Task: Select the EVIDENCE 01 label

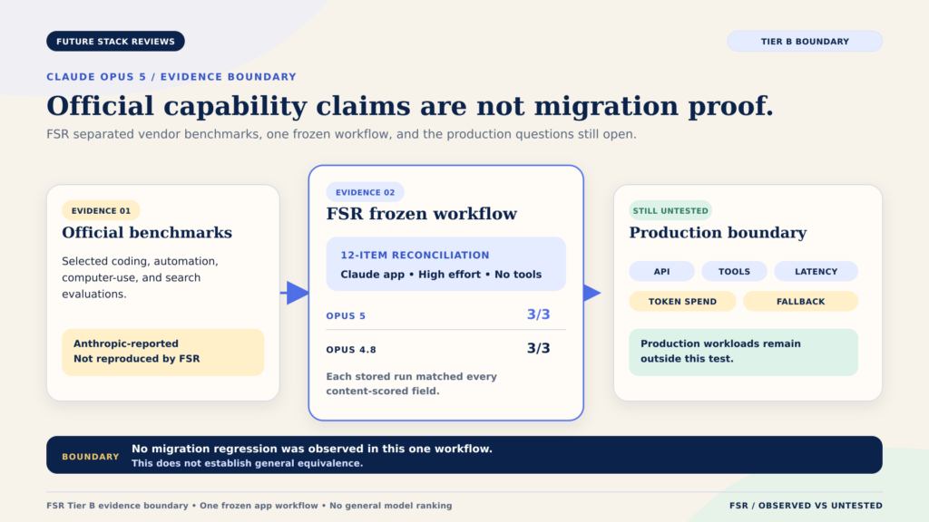Action: coord(101,210)
